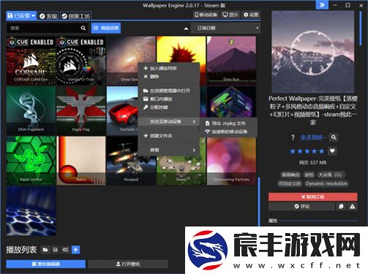Choose 分配热键 (assign hotkey) menu item
Screen dimensions: 368x274
(169, 107)
